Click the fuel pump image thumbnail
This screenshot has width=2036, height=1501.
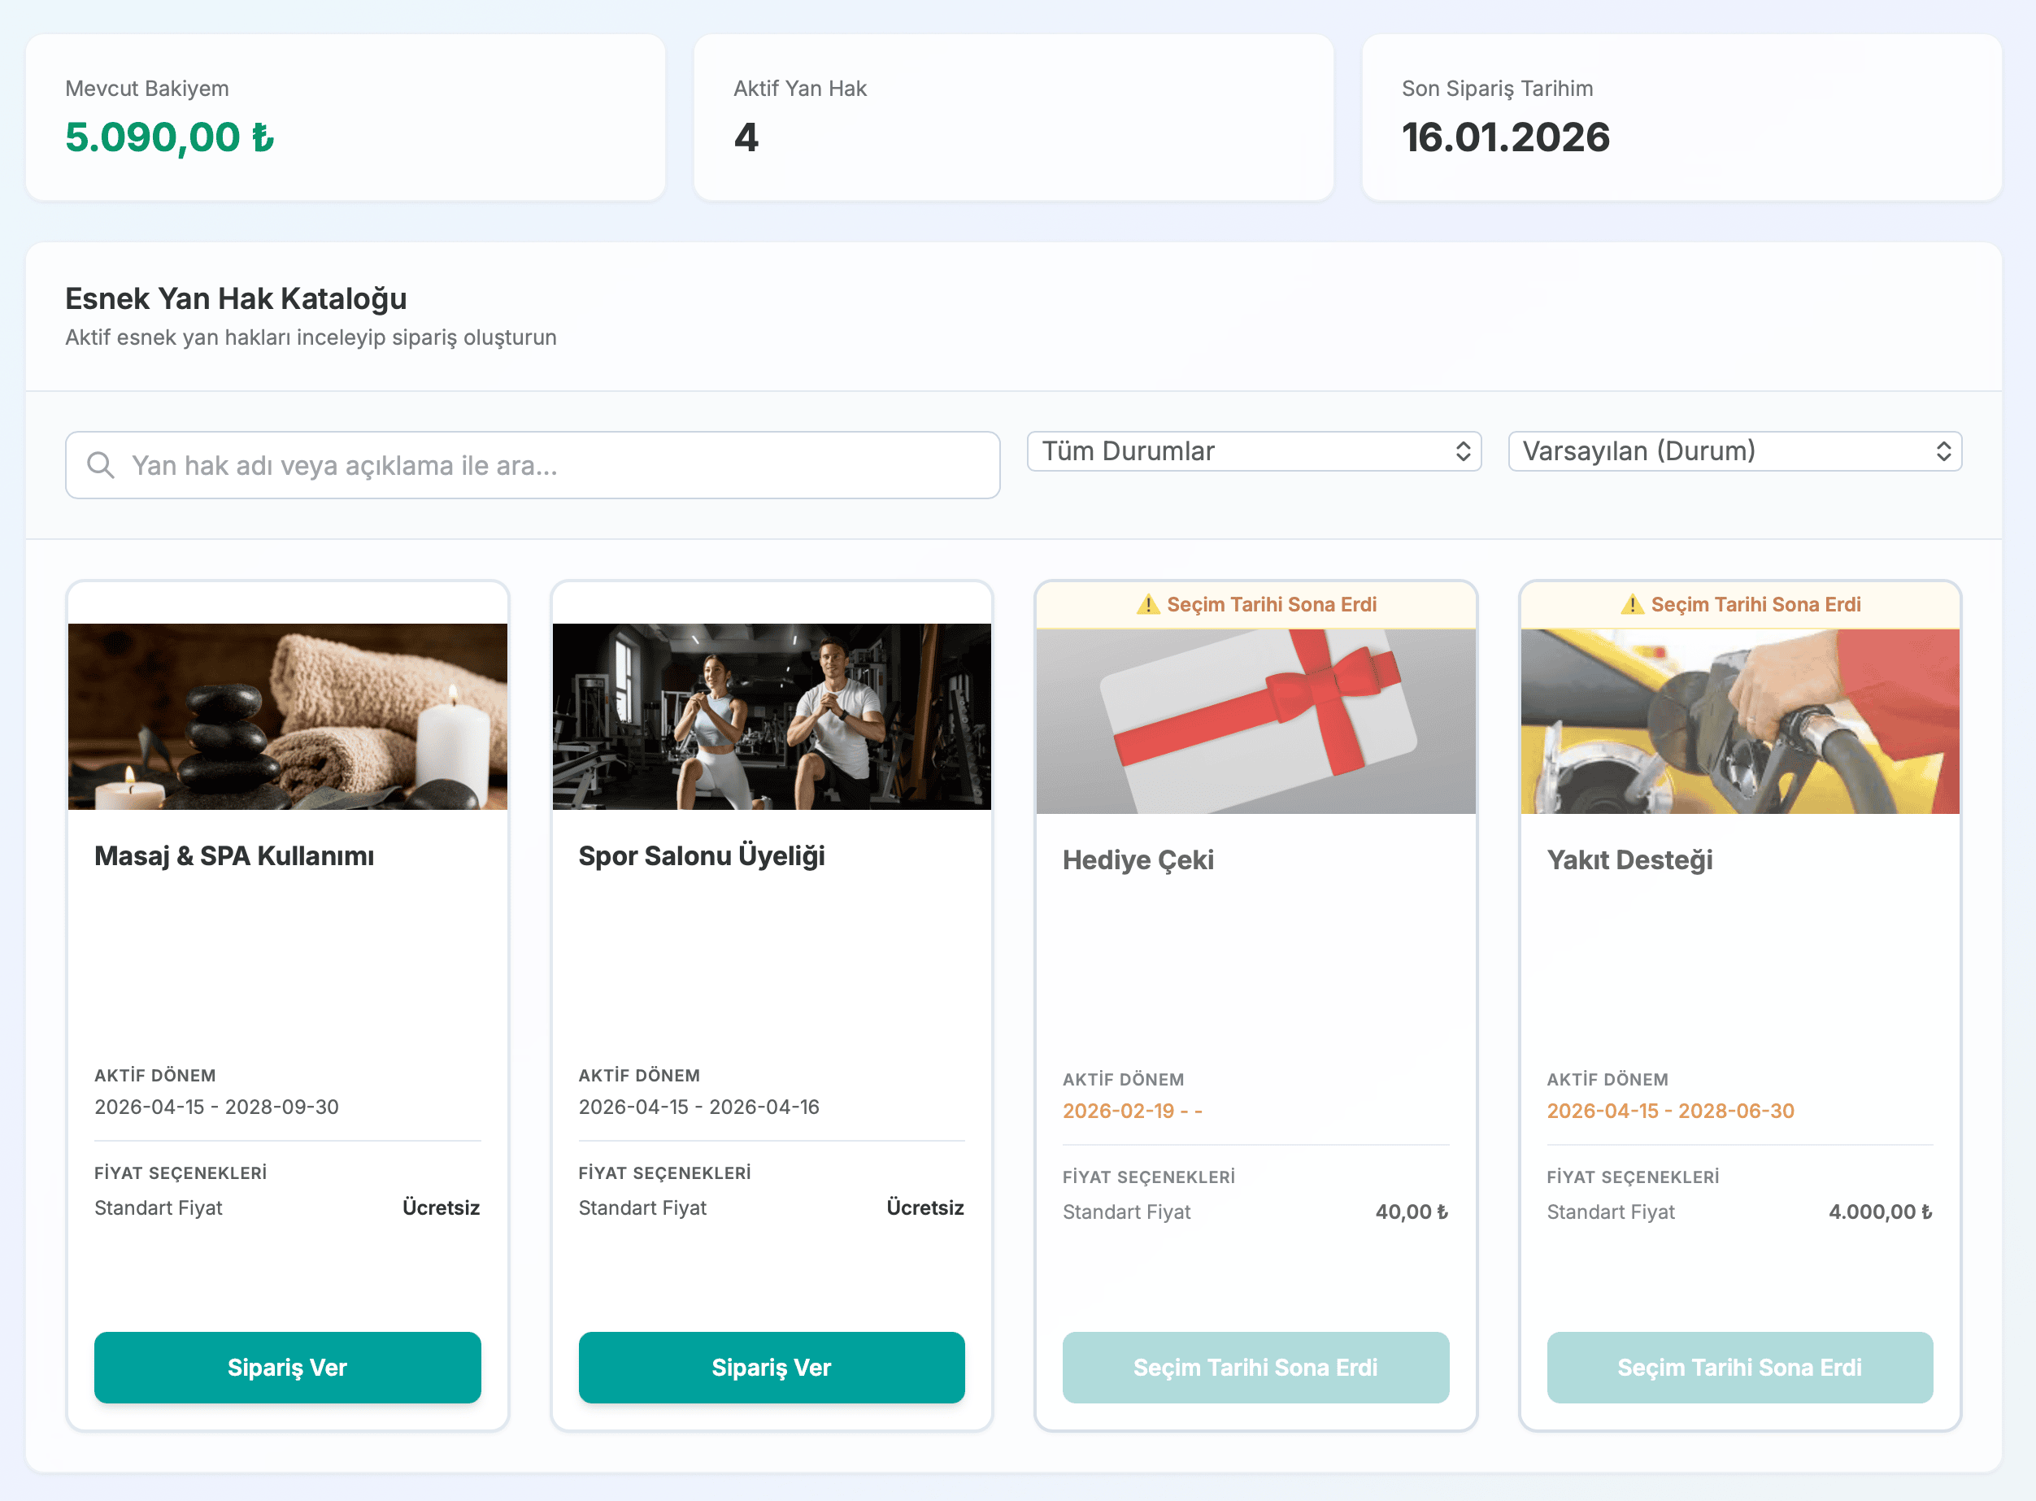[1739, 720]
